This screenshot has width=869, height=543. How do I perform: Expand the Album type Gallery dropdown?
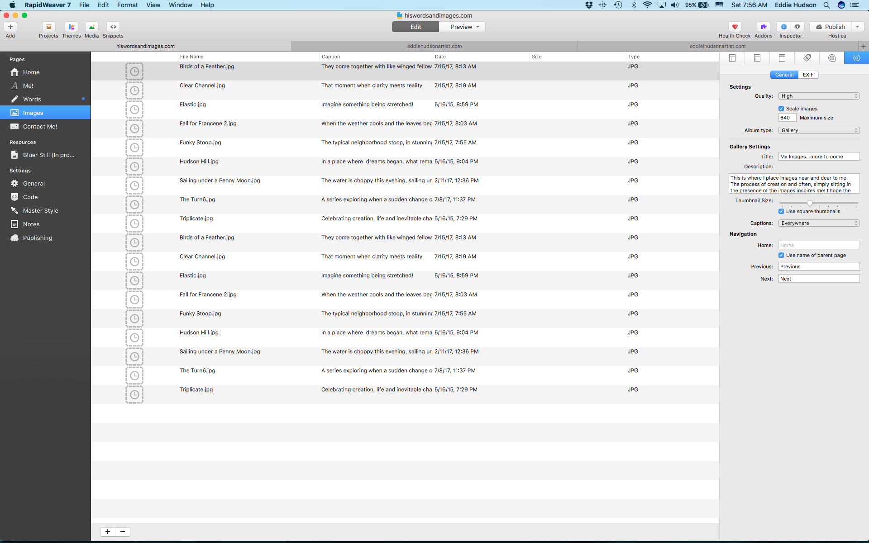click(x=819, y=130)
